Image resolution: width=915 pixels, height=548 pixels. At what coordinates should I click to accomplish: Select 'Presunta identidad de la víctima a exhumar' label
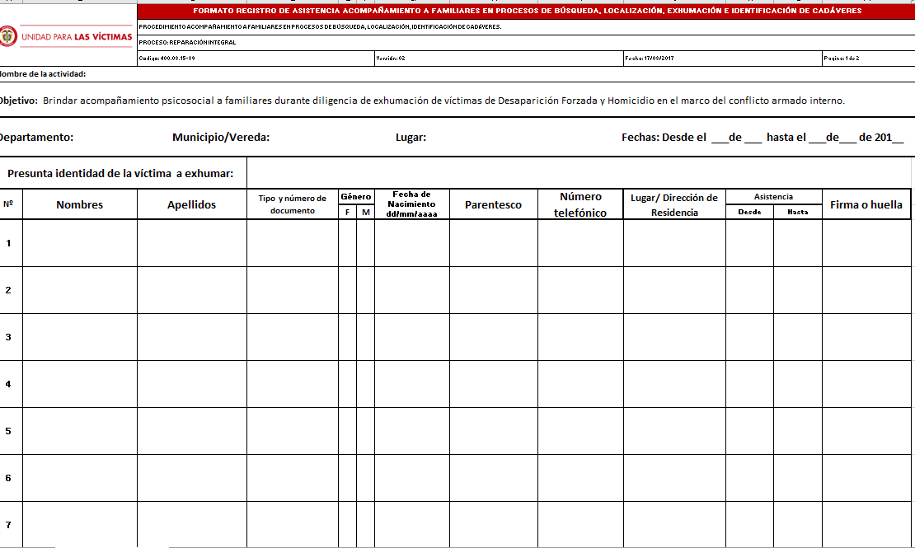point(120,173)
